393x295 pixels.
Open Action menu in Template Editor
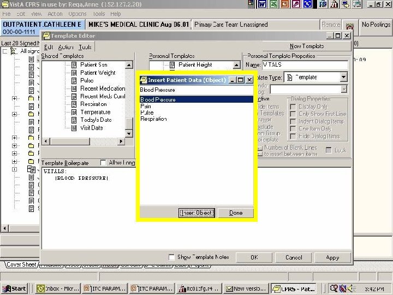65,47
